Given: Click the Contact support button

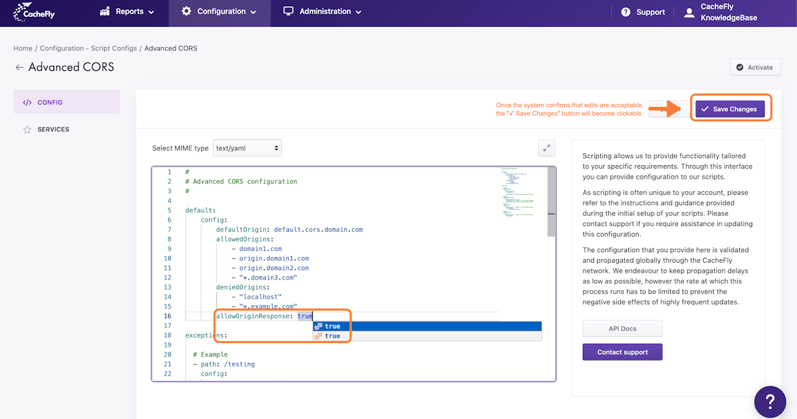Looking at the screenshot, I should pos(622,352).
